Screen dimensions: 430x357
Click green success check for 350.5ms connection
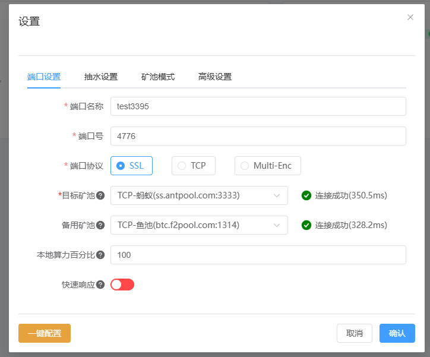(x=306, y=195)
